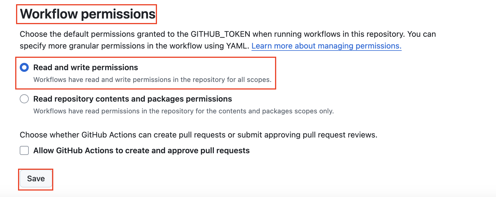Image resolution: width=496 pixels, height=197 pixels.
Task: Click the empty unselected radio circle
Action: coord(24,99)
